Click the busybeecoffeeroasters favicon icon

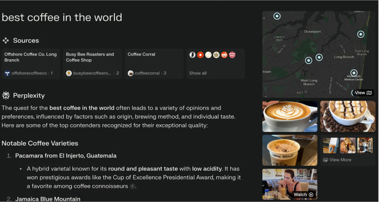pos(69,73)
